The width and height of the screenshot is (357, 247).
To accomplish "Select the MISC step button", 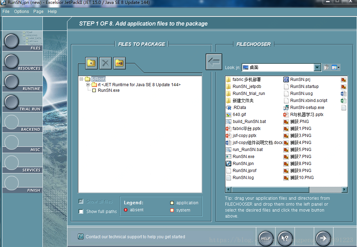I will [x=11, y=143].
